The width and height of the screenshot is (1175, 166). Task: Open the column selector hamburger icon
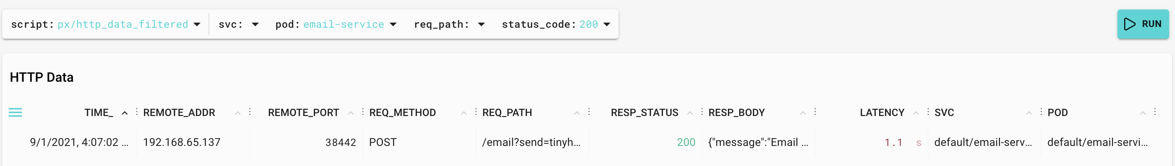tap(16, 113)
